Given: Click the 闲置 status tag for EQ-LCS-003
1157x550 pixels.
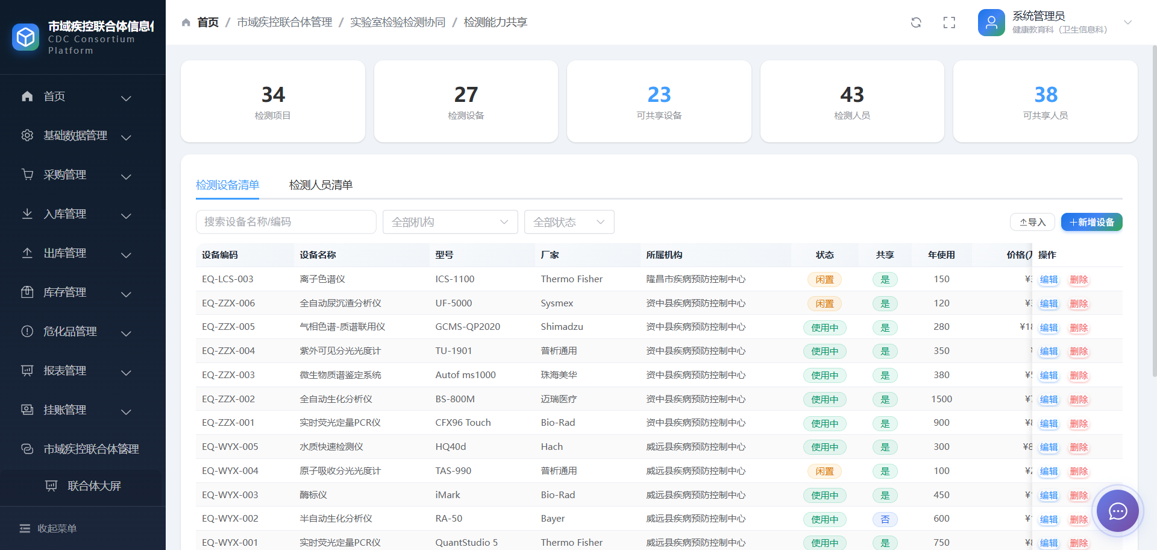Looking at the screenshot, I should point(824,280).
